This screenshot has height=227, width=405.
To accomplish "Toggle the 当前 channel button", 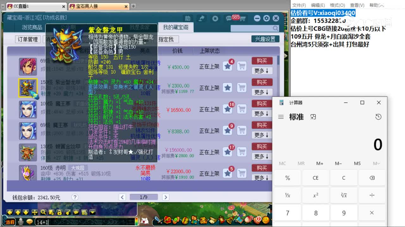I will pyautogui.click(x=10, y=222).
